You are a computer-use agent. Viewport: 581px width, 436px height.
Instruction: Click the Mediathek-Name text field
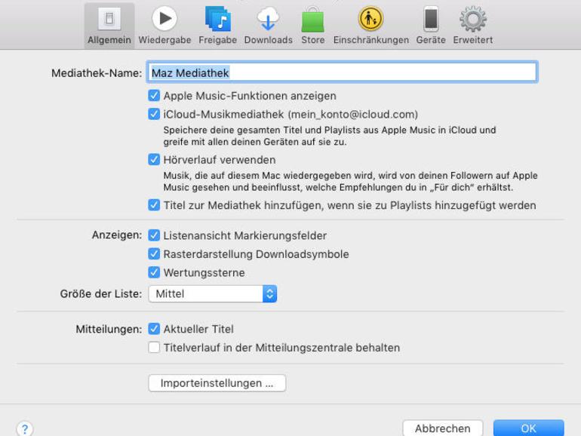(x=342, y=72)
